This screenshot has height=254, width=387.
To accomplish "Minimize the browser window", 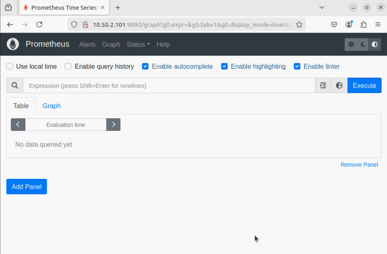I will (353, 7).
